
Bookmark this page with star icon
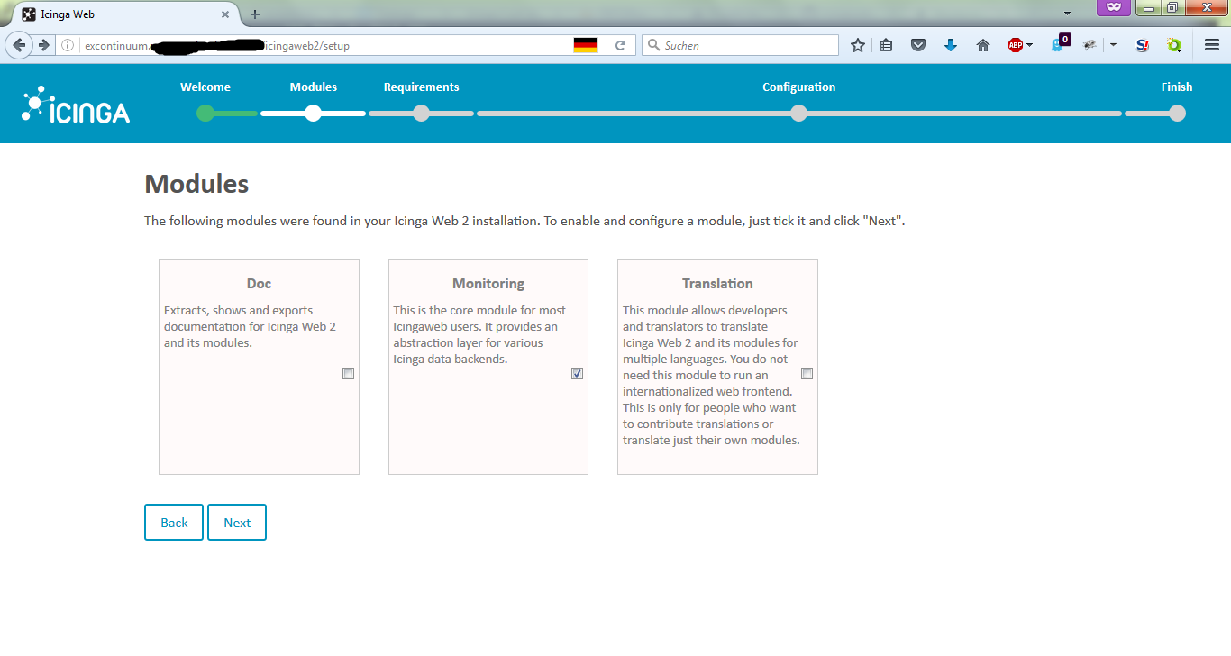[858, 45]
